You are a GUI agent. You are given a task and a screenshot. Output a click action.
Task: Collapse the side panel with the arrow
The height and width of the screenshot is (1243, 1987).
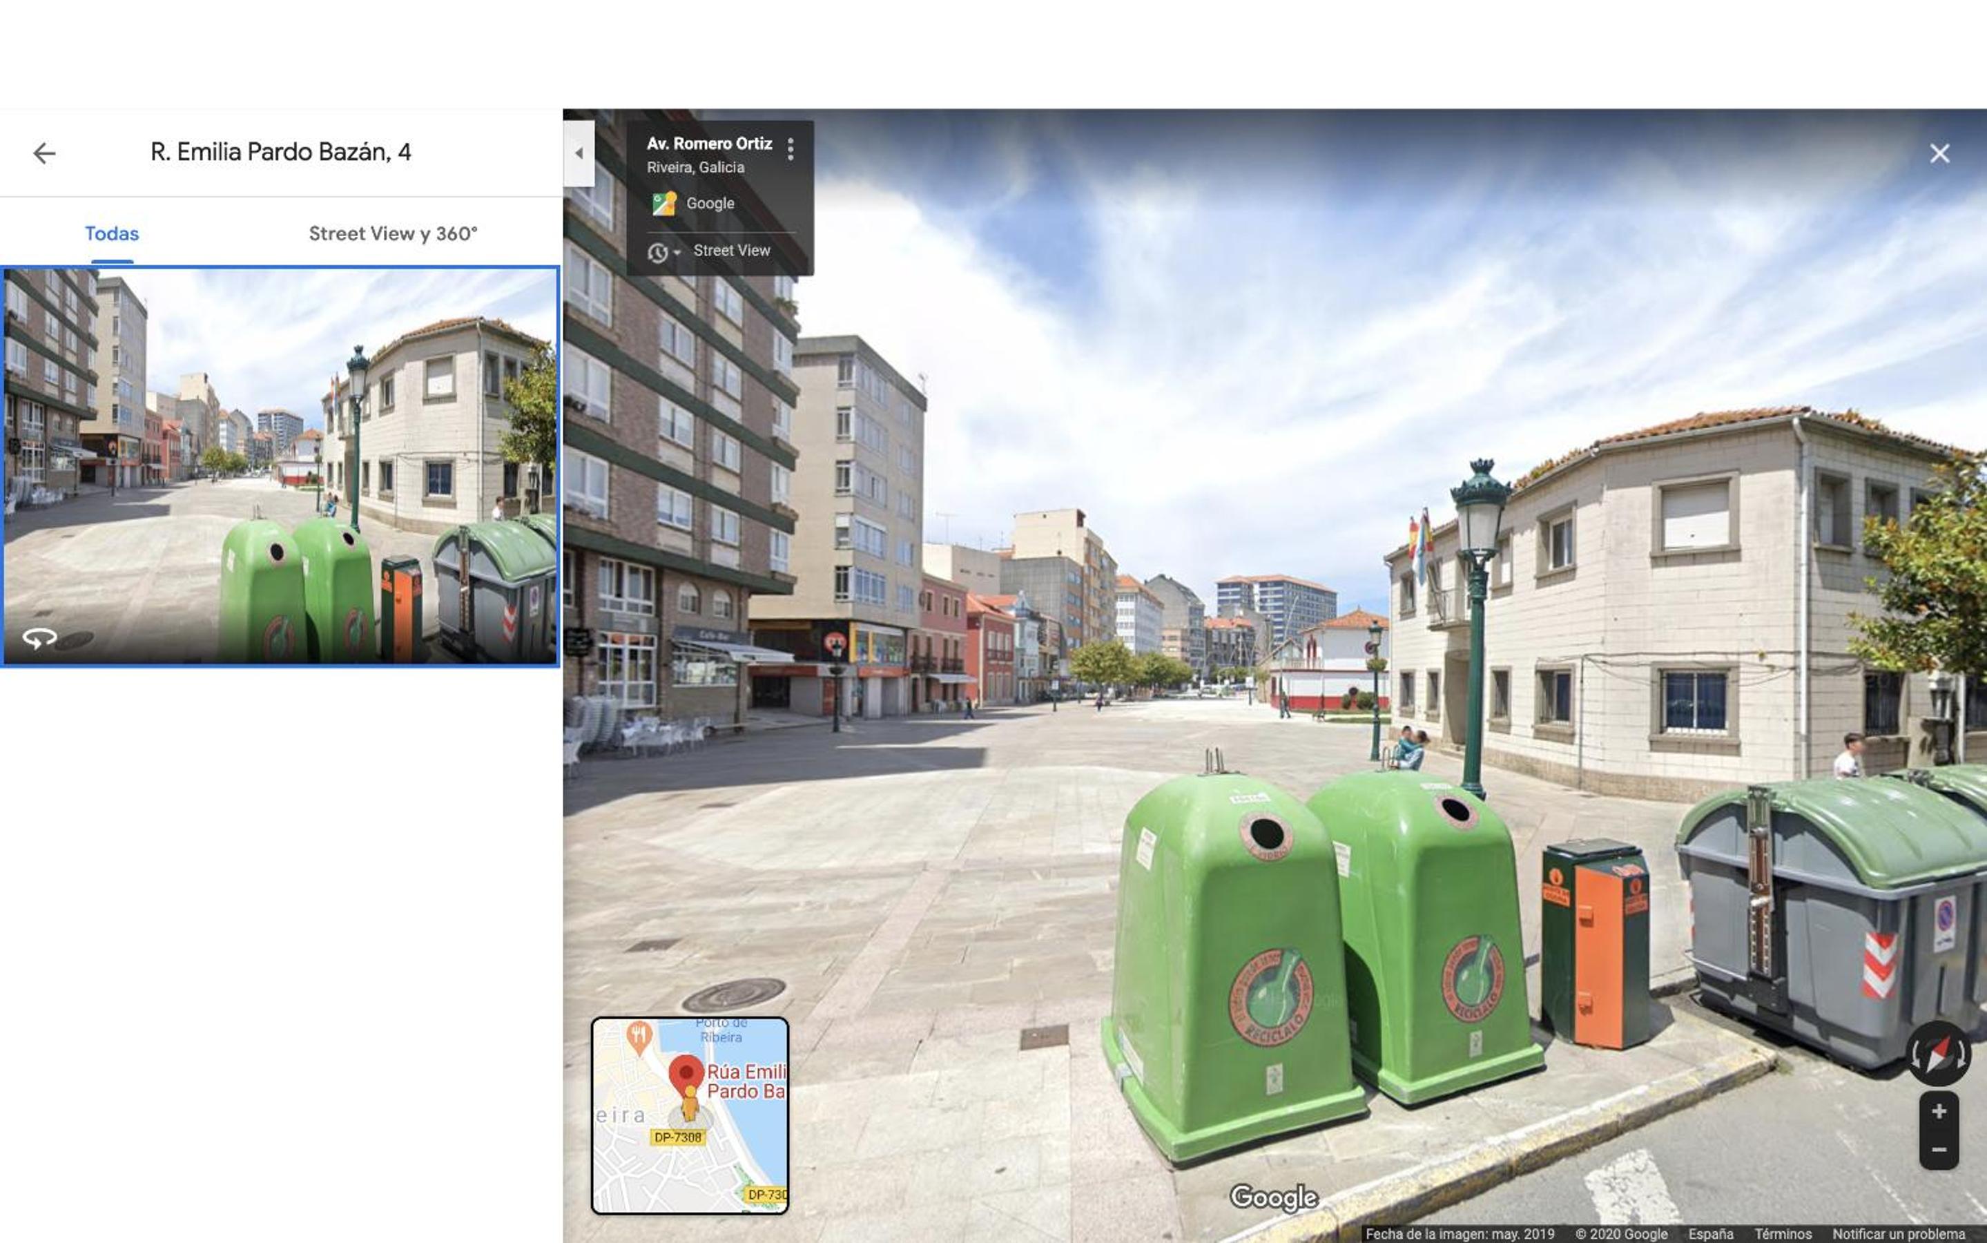pyautogui.click(x=579, y=153)
